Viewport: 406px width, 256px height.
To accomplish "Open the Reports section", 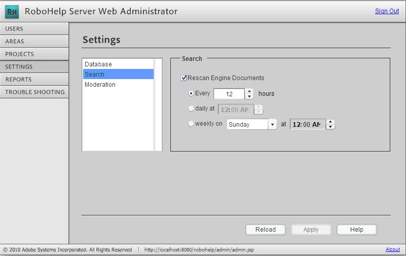I will point(34,79).
